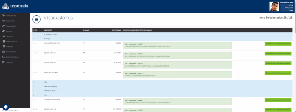Open the OF Suporte link
Image resolution: width=296 pixels, height=112 pixels.
pos(289,8)
